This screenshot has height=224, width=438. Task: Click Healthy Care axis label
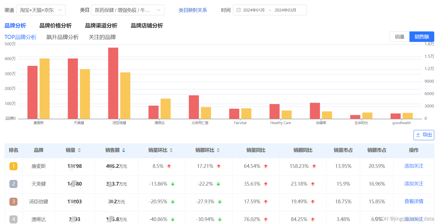click(x=281, y=123)
